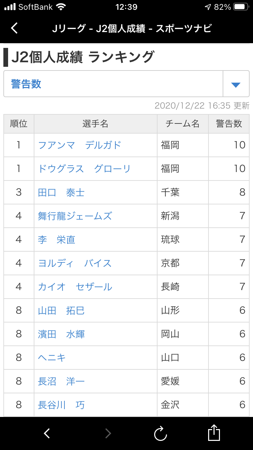
Task: Tap the blue dropdown arrow
Action: click(x=236, y=84)
